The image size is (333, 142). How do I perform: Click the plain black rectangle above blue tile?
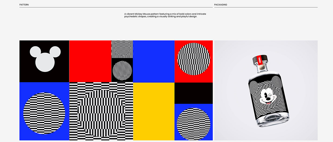tap(194, 93)
